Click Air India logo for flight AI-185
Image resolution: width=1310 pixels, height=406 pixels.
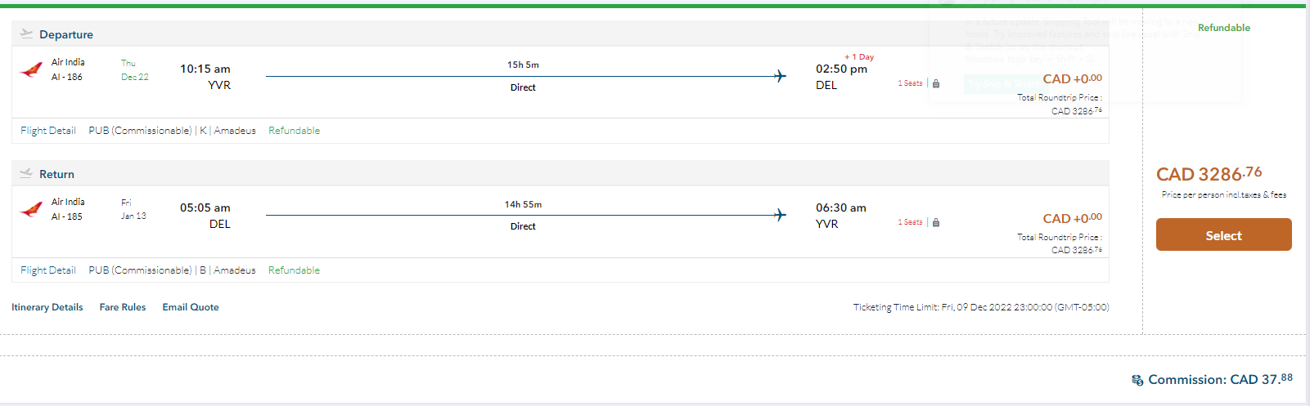31,209
